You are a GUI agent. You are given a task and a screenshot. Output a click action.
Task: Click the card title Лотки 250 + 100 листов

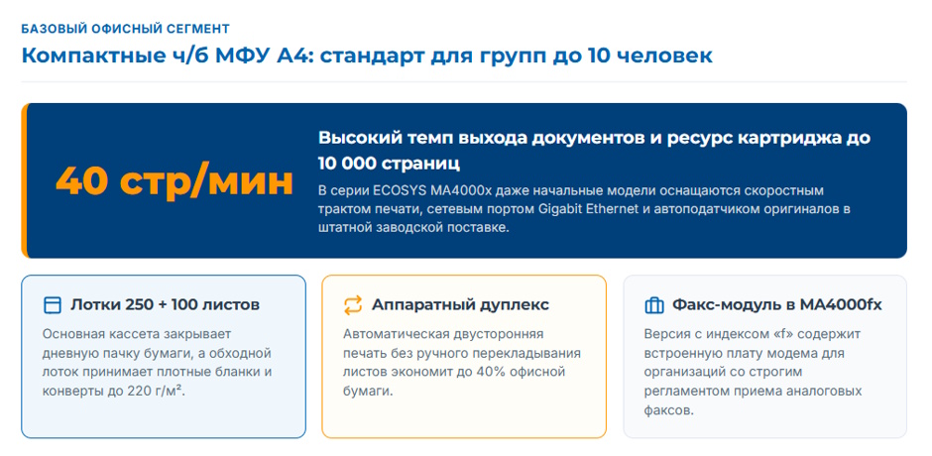pos(166,305)
